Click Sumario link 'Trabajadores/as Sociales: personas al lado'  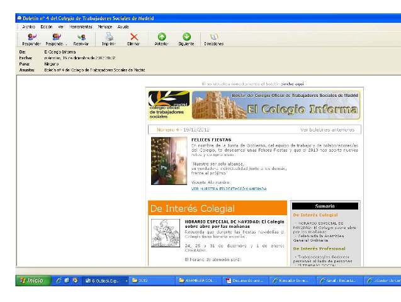point(323,259)
